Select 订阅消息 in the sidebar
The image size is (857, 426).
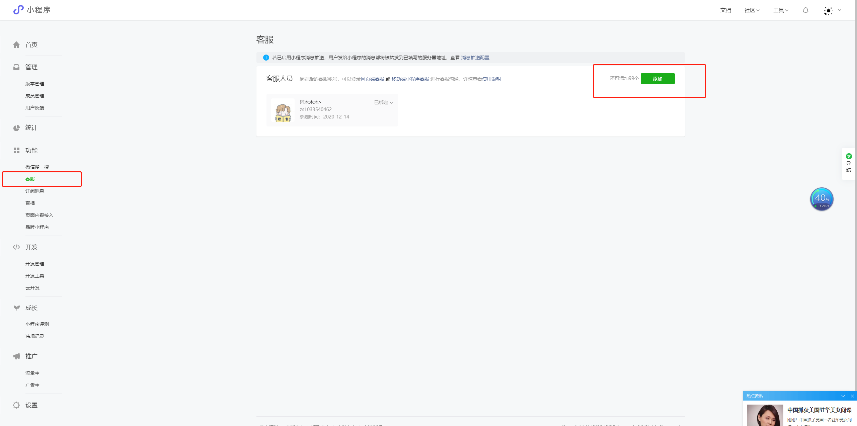pyautogui.click(x=35, y=191)
